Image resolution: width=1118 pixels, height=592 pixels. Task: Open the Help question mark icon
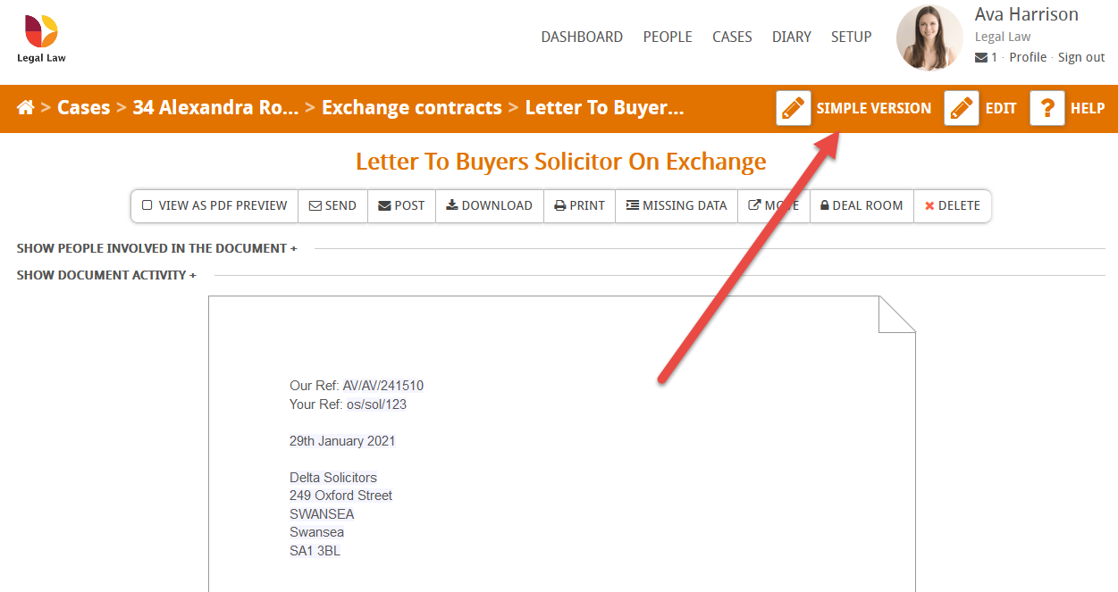pos(1047,108)
